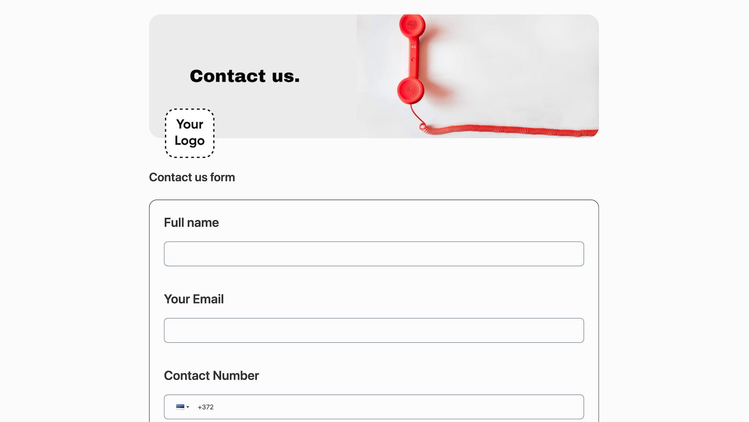Click the Estonian flag icon
This screenshot has height=422, width=749.
pos(180,407)
